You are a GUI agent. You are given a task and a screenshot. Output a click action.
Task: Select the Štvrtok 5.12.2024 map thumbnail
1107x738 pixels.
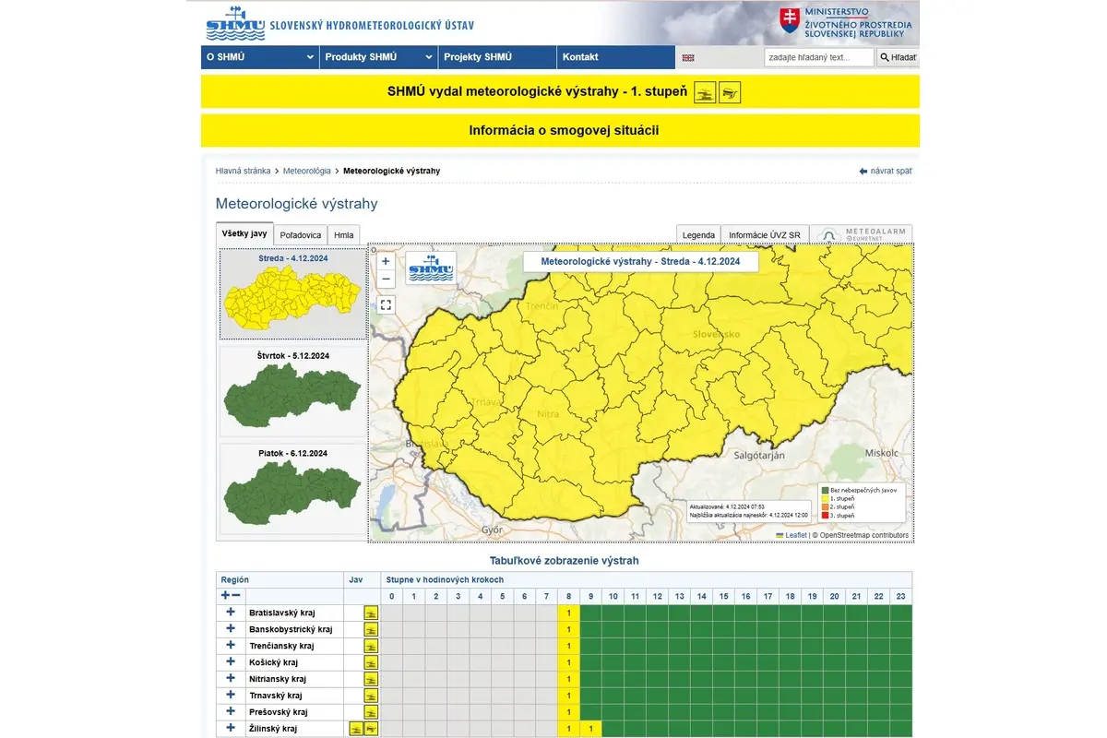(293, 391)
